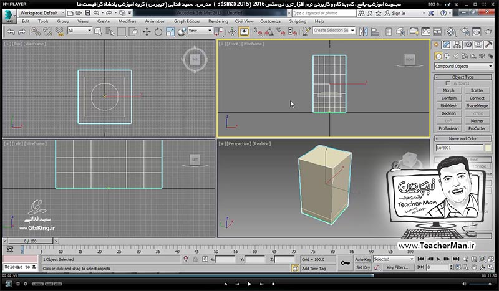Click the Scatter button
The width and height of the screenshot is (499, 291).
(477, 90)
